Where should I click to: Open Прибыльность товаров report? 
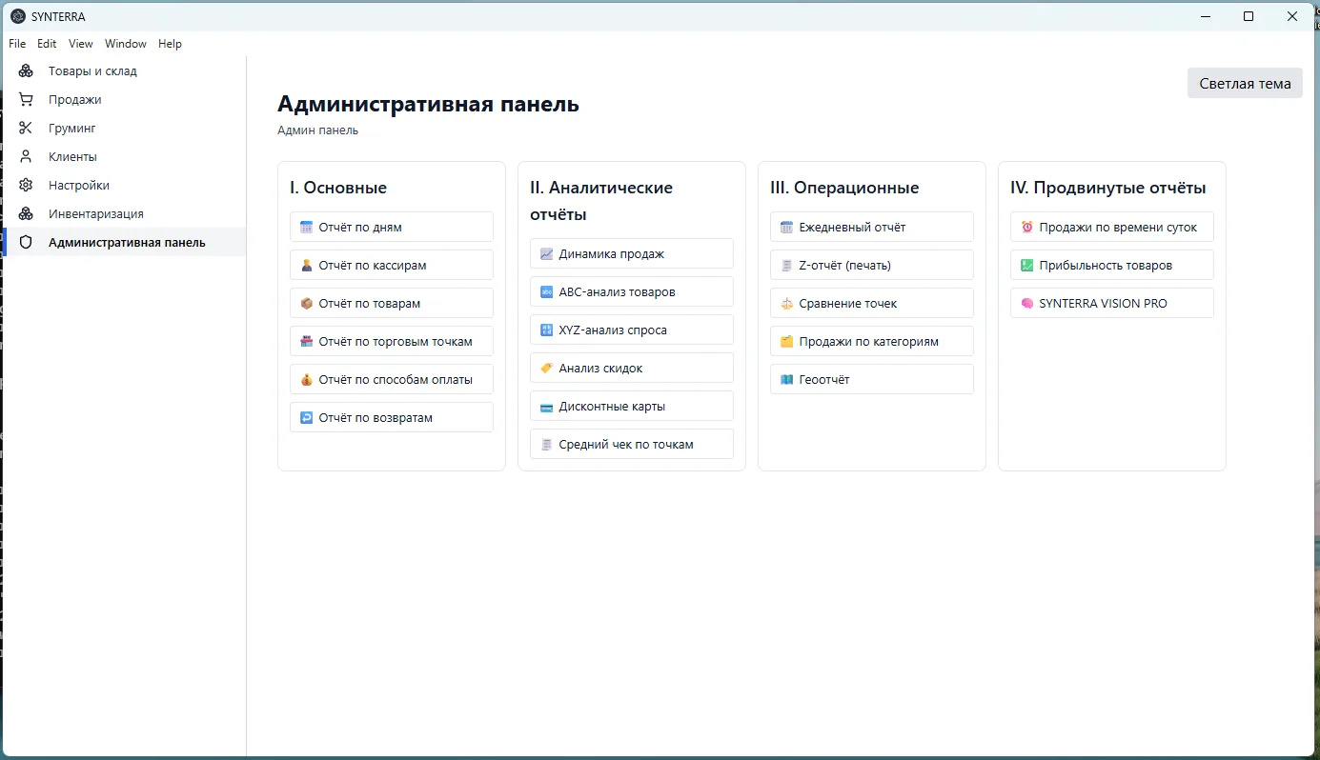(1112, 265)
